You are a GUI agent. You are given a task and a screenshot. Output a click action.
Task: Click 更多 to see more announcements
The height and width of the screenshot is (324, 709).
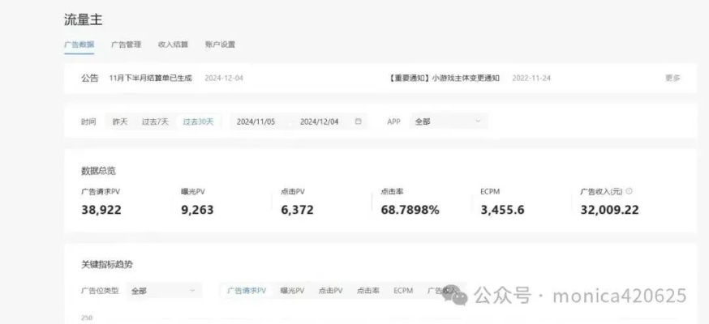[672, 78]
